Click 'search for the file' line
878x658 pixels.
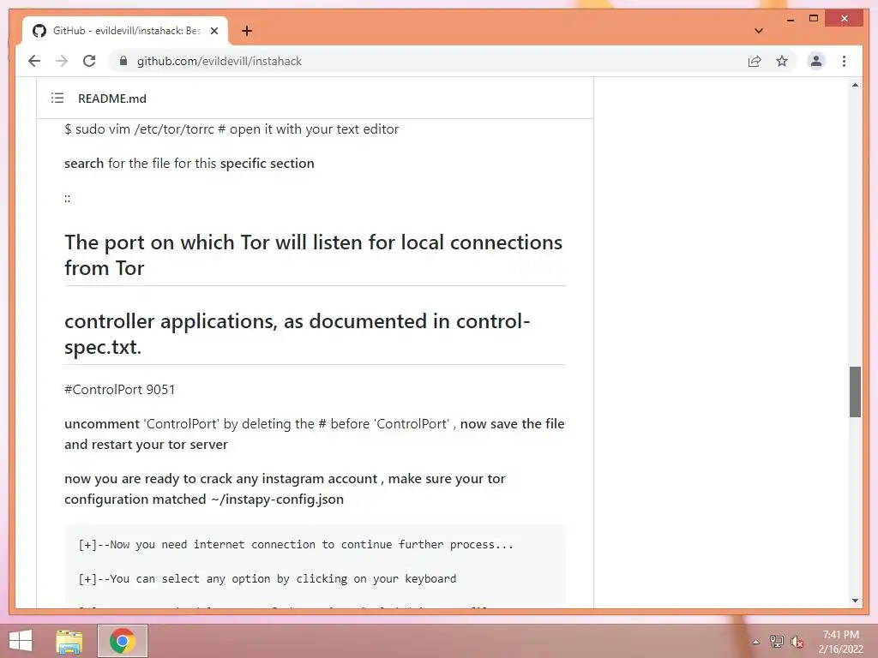click(189, 164)
